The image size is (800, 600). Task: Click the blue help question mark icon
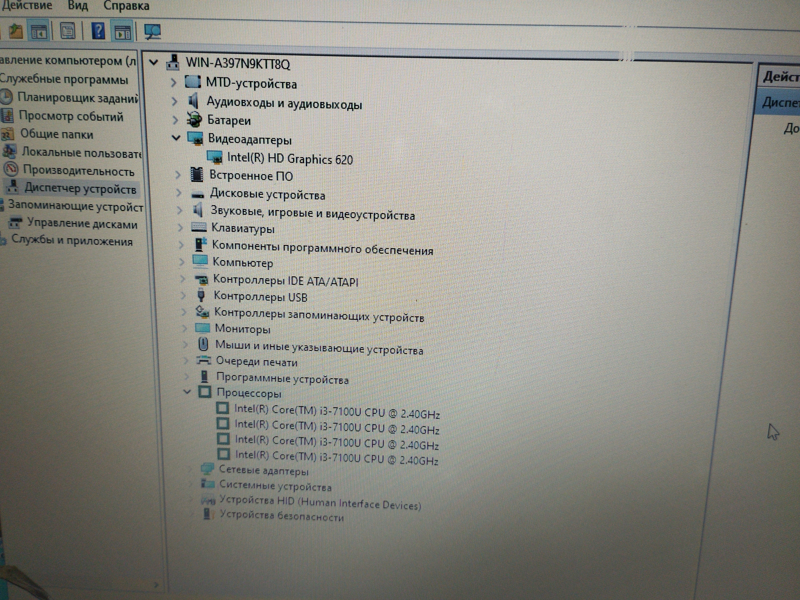tap(98, 31)
